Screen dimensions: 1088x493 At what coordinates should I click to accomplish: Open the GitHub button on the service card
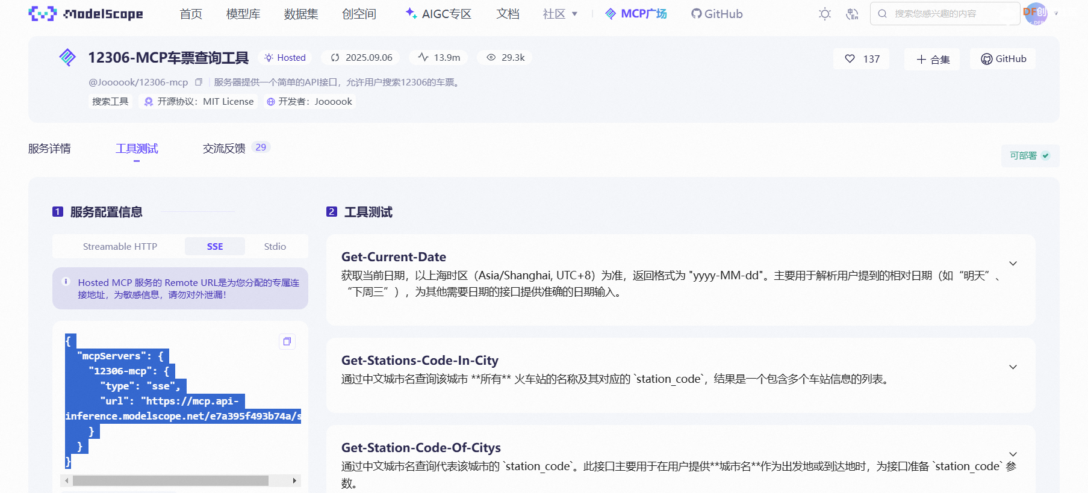[x=1003, y=59]
